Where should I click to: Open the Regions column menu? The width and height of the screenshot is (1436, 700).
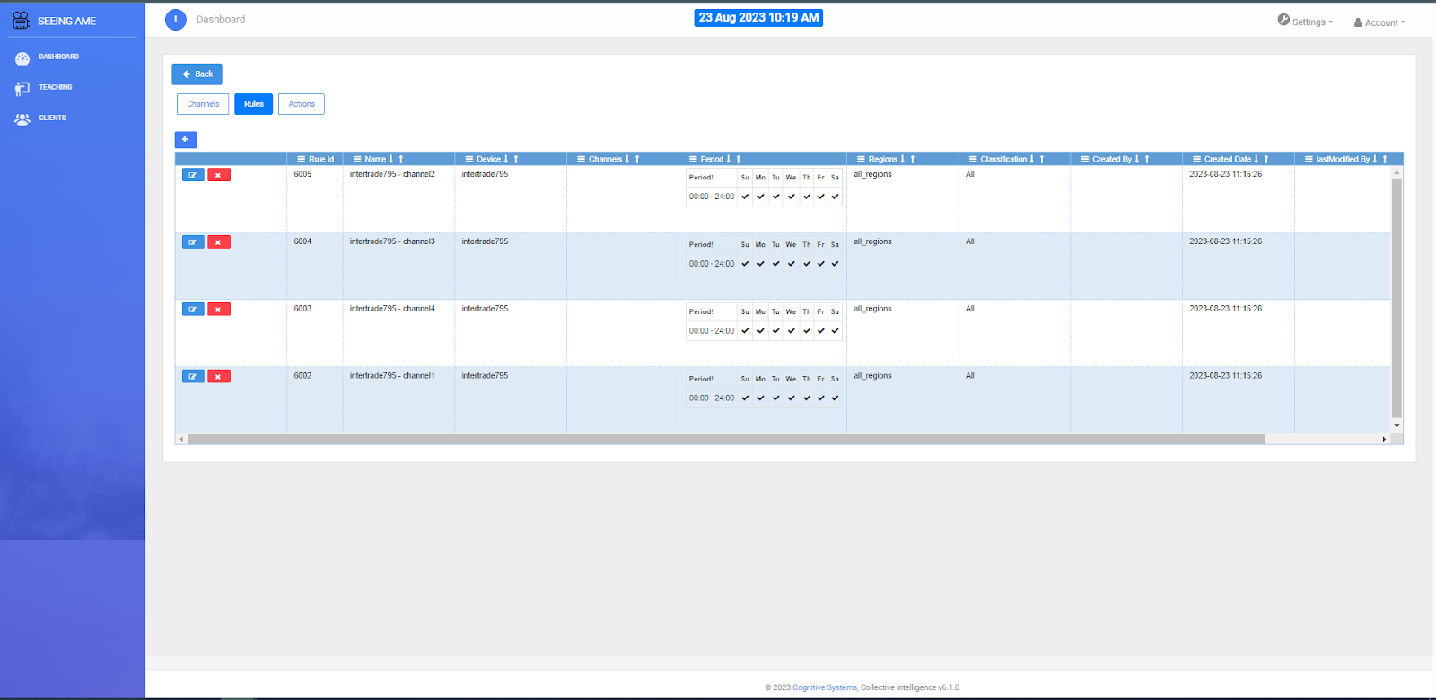coord(861,159)
